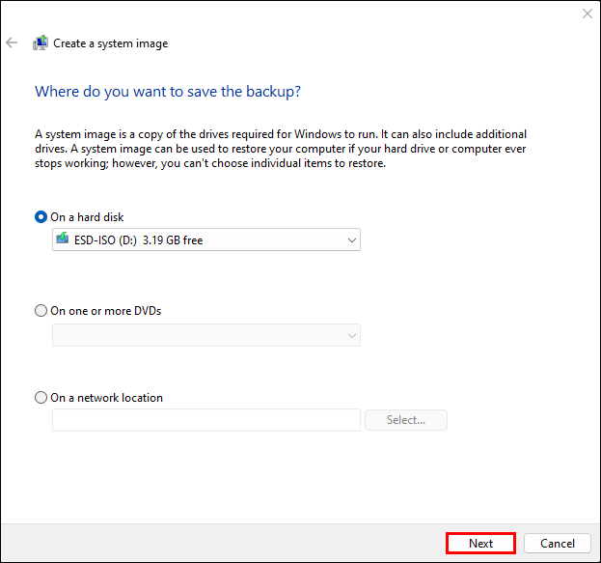Image resolution: width=601 pixels, height=563 pixels.
Task: Click the 'Create a system image' title
Action: pos(111,43)
